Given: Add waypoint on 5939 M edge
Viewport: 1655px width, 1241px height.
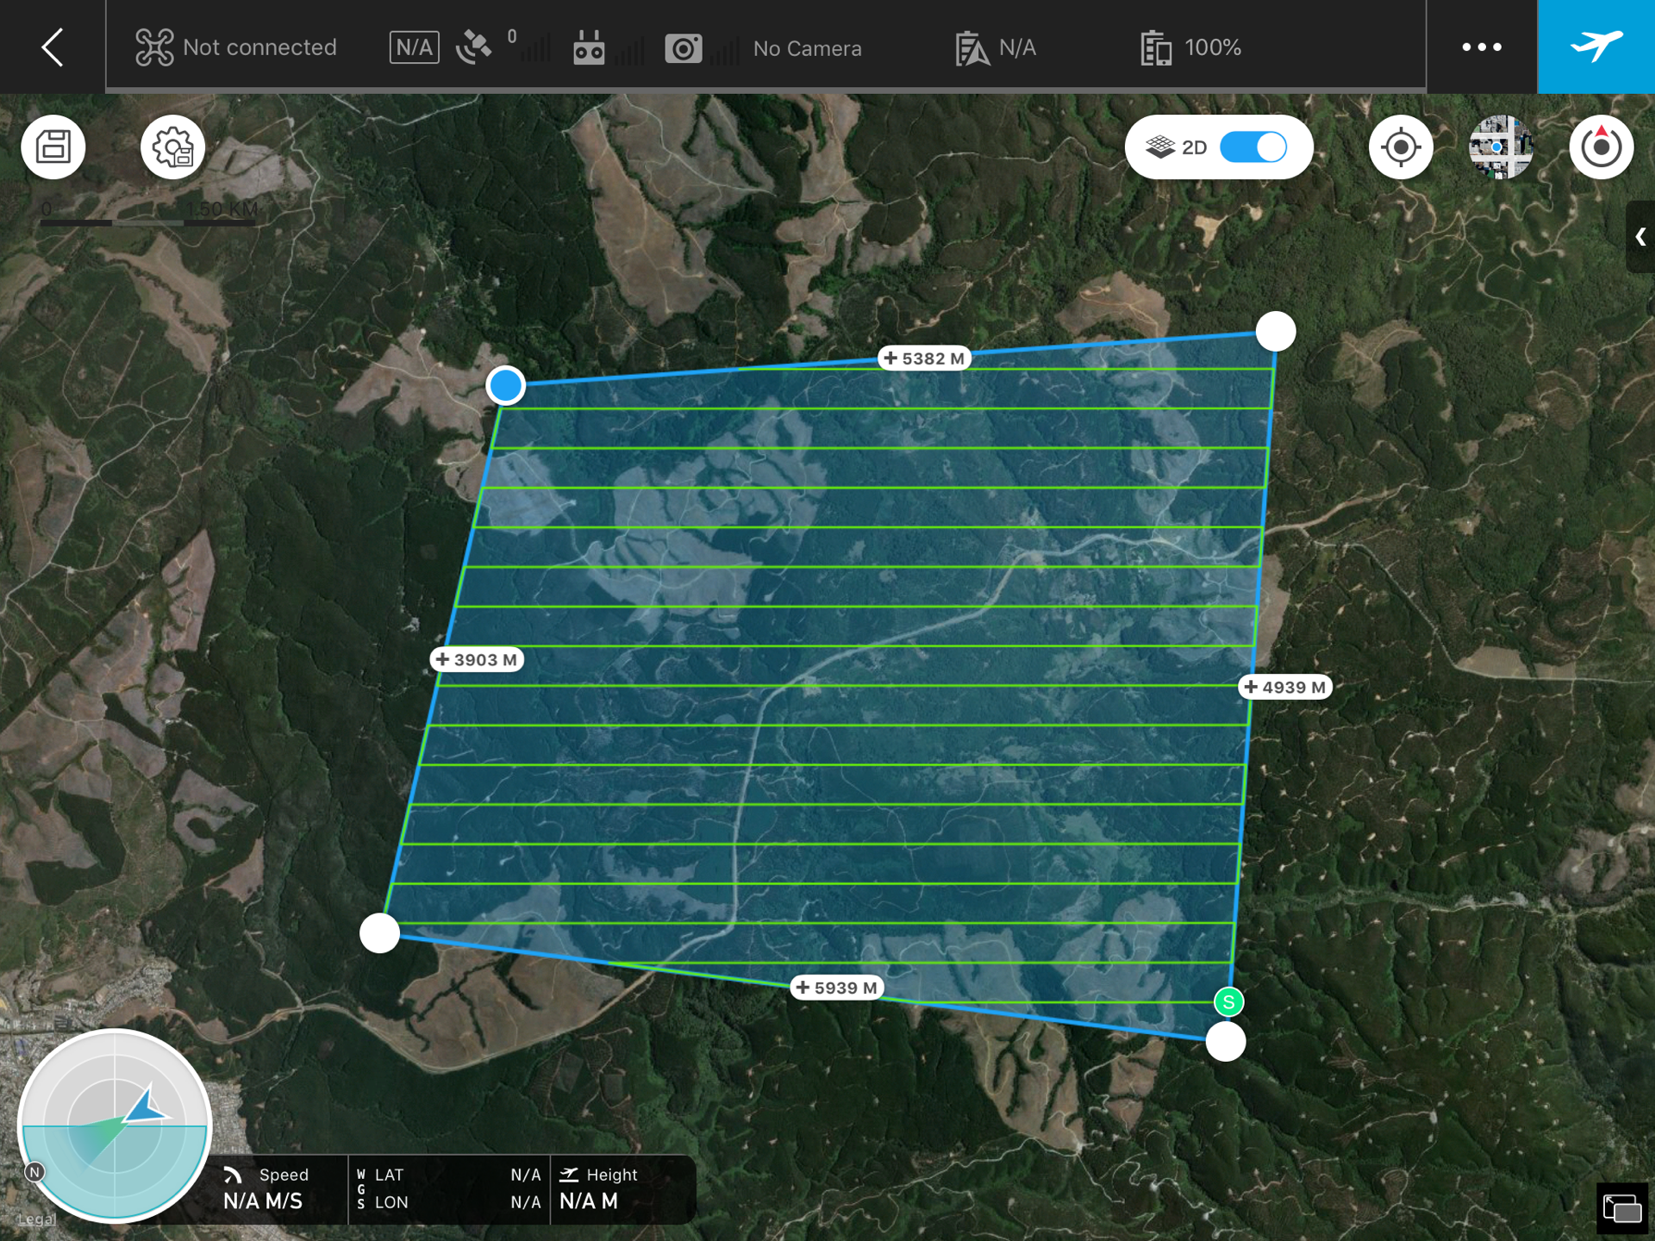Looking at the screenshot, I should point(836,988).
